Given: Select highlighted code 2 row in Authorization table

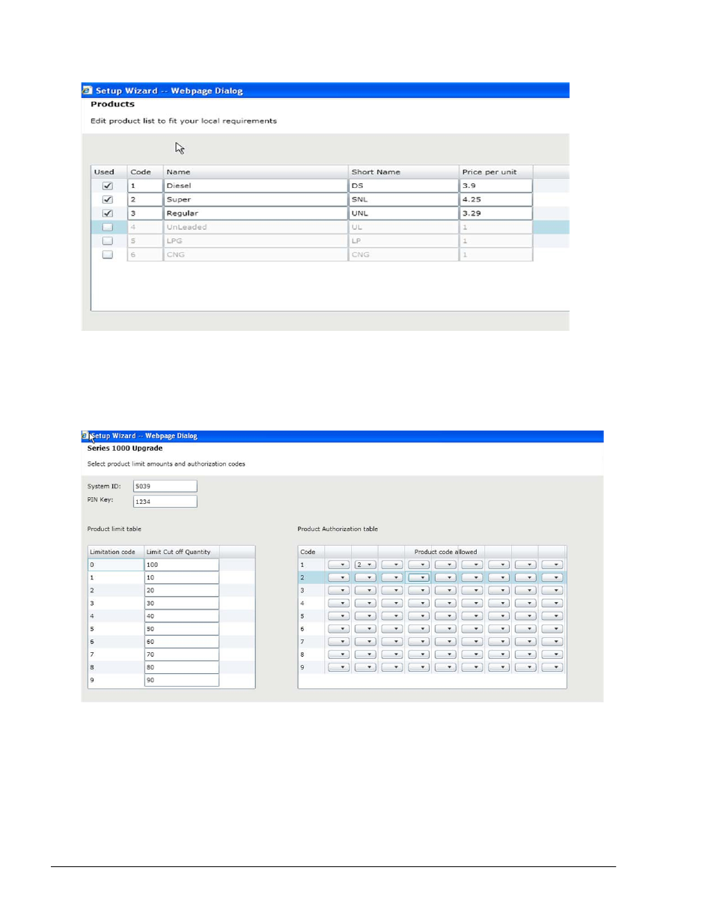Looking at the screenshot, I should (432, 577).
